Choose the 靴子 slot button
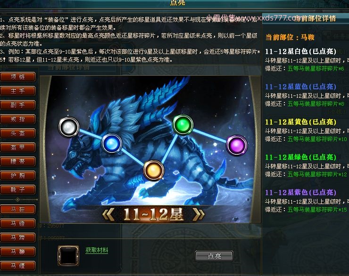 point(18,189)
